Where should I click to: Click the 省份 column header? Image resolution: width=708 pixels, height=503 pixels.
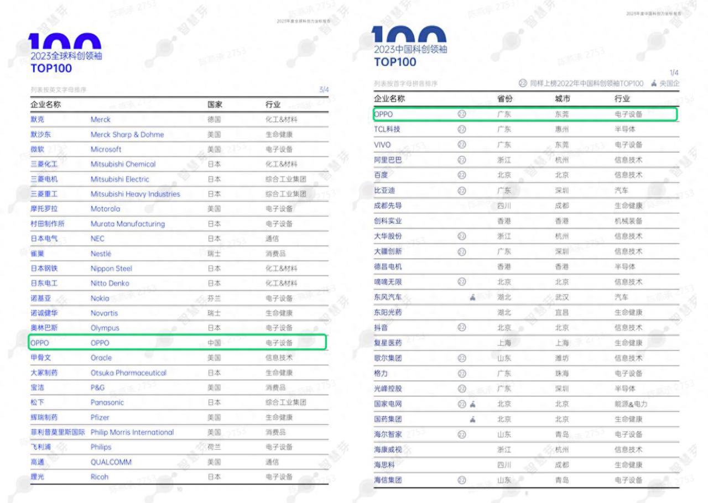pos(505,99)
